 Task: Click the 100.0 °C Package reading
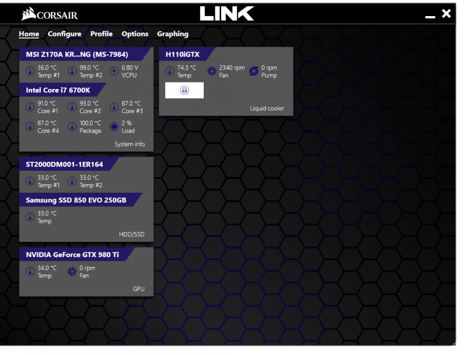click(x=90, y=127)
